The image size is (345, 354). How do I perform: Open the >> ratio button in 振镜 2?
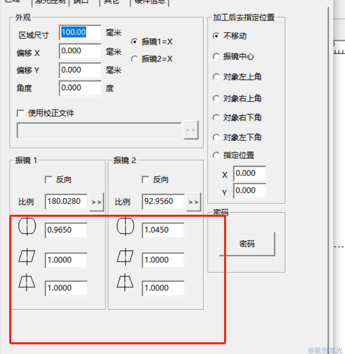click(x=193, y=202)
